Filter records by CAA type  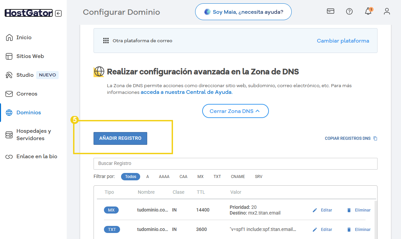point(183,177)
